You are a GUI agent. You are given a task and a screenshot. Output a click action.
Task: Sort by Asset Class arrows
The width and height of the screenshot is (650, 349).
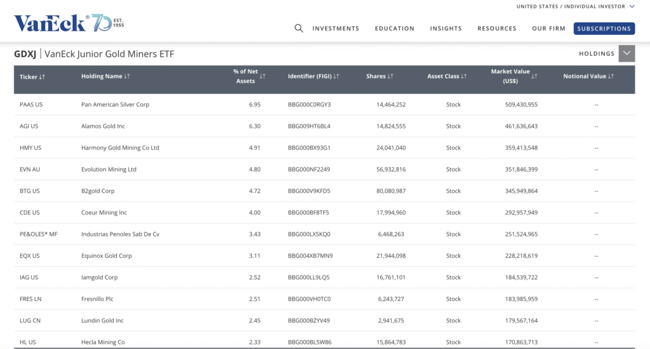(x=464, y=77)
